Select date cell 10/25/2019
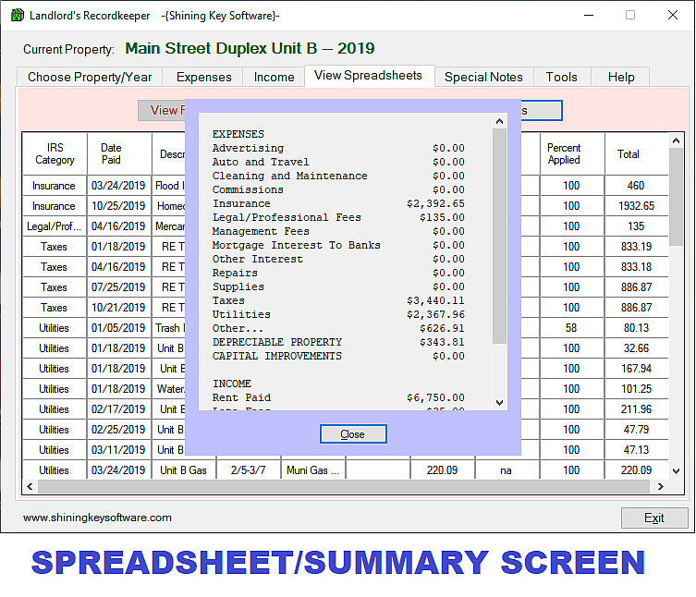696x597 pixels. point(118,206)
